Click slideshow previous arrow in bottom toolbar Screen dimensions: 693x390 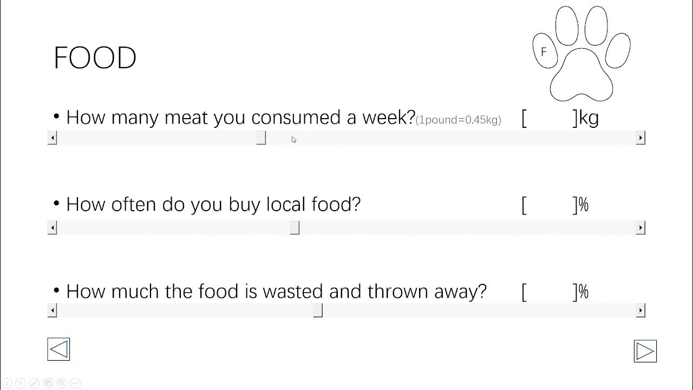pyautogui.click(x=7, y=383)
